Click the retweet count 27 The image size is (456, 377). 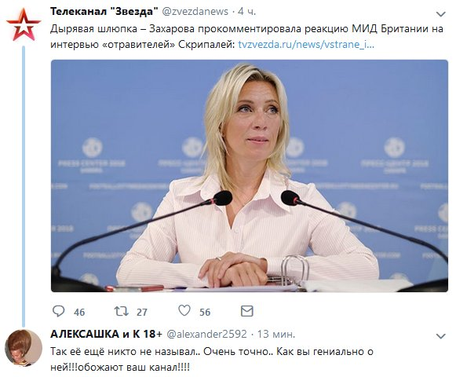pyautogui.click(x=142, y=313)
